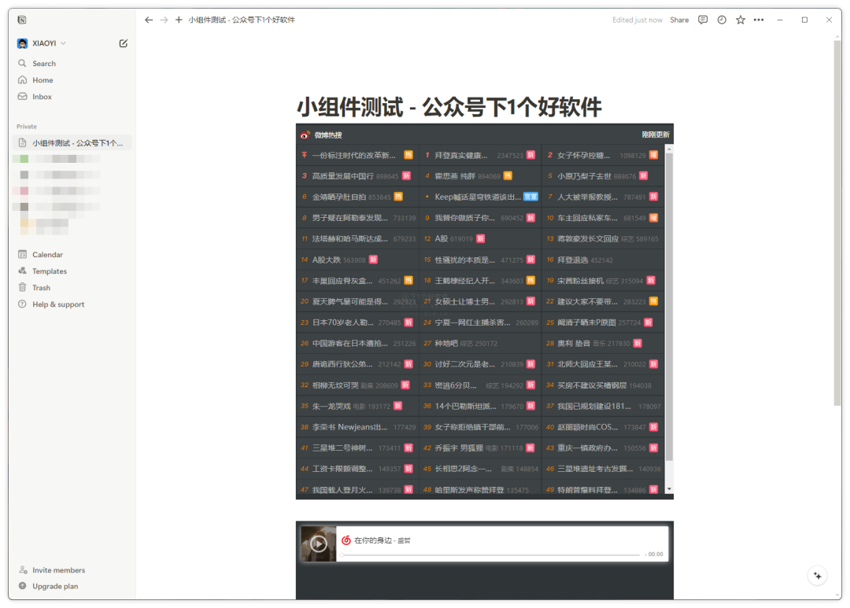Add a new tab with plus icon

click(x=179, y=20)
